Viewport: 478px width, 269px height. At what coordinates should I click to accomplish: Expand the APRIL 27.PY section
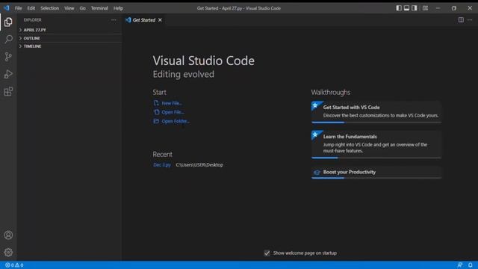click(x=69, y=30)
